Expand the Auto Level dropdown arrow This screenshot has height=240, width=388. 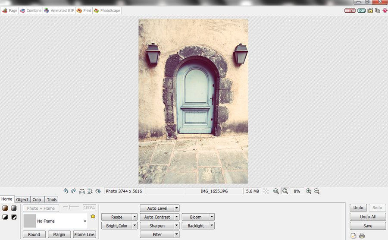click(x=177, y=208)
